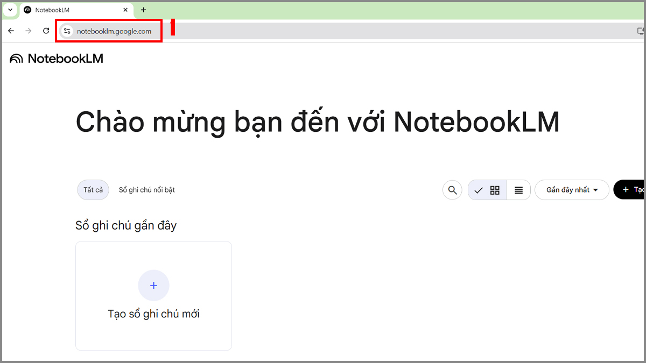Open the 'Tạo sổ ghi chú mới' card
This screenshot has width=646, height=363.
(153, 296)
